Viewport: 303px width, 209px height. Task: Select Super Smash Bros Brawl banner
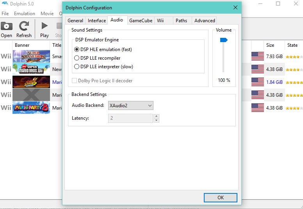click(x=31, y=56)
